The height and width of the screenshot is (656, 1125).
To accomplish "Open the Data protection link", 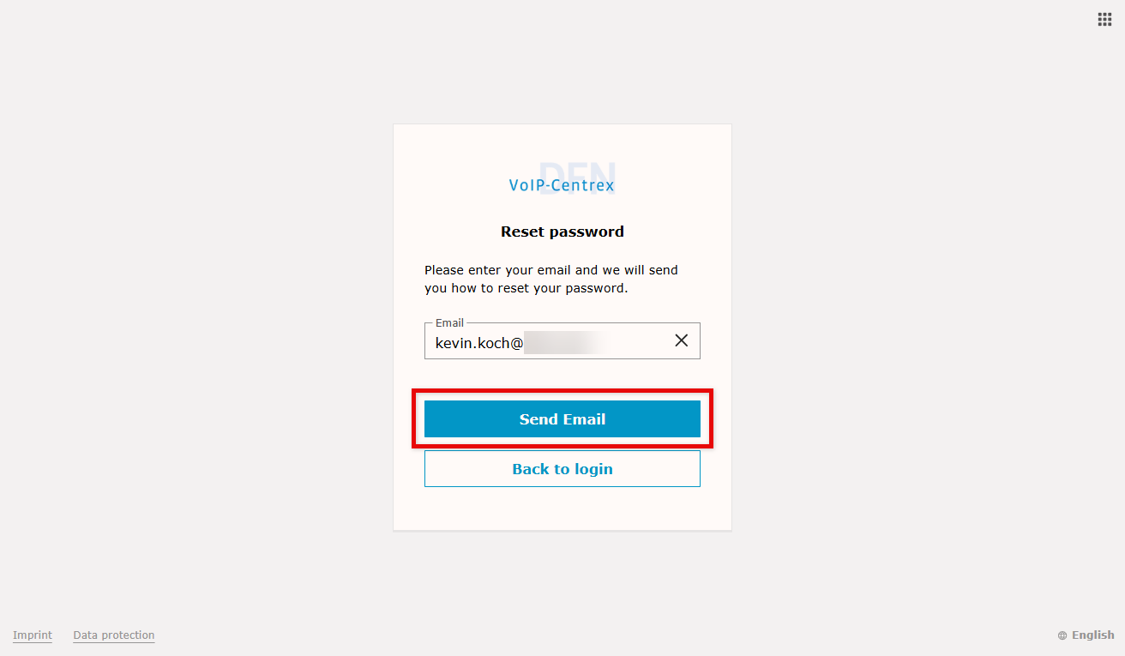I will pyautogui.click(x=114, y=635).
